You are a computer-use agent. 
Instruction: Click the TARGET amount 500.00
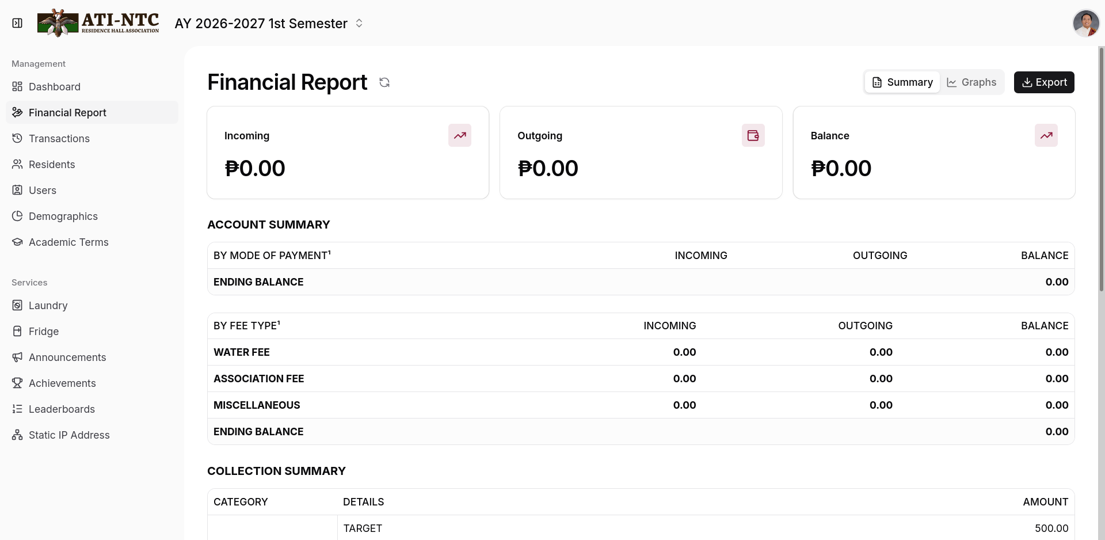(1051, 528)
